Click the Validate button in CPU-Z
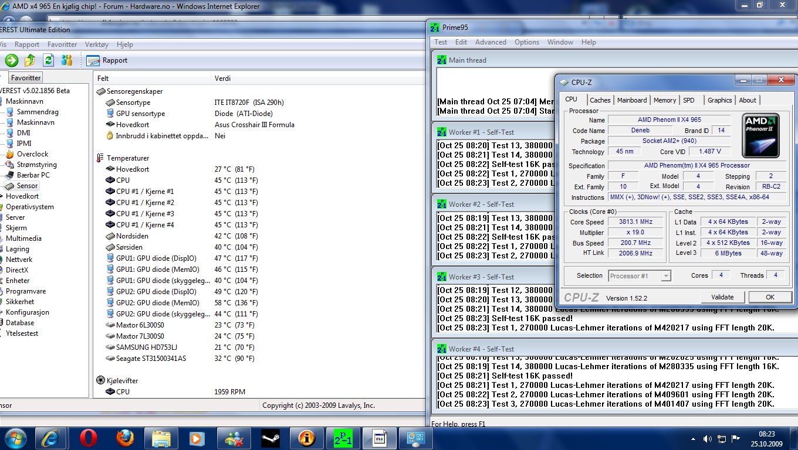798x450 pixels. [722, 297]
